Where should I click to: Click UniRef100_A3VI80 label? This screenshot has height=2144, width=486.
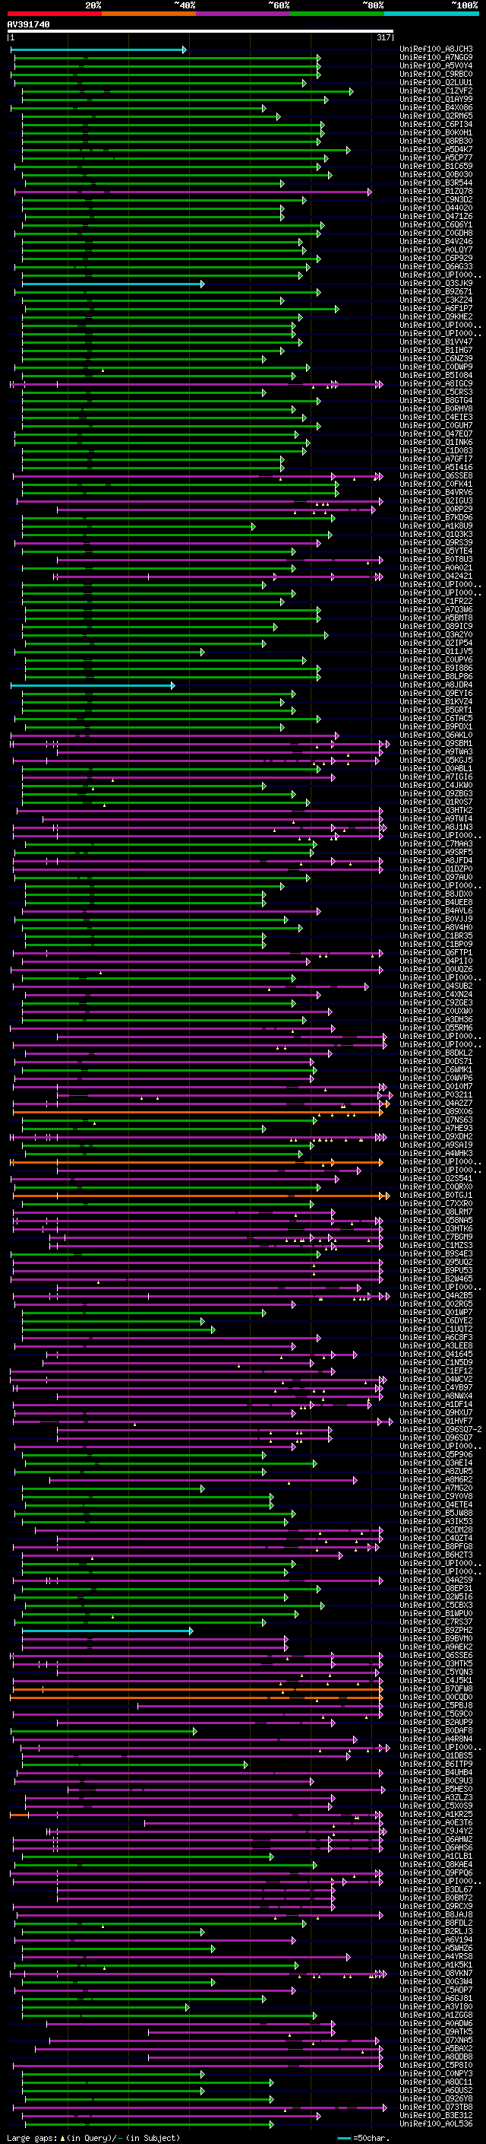(x=436, y=2006)
